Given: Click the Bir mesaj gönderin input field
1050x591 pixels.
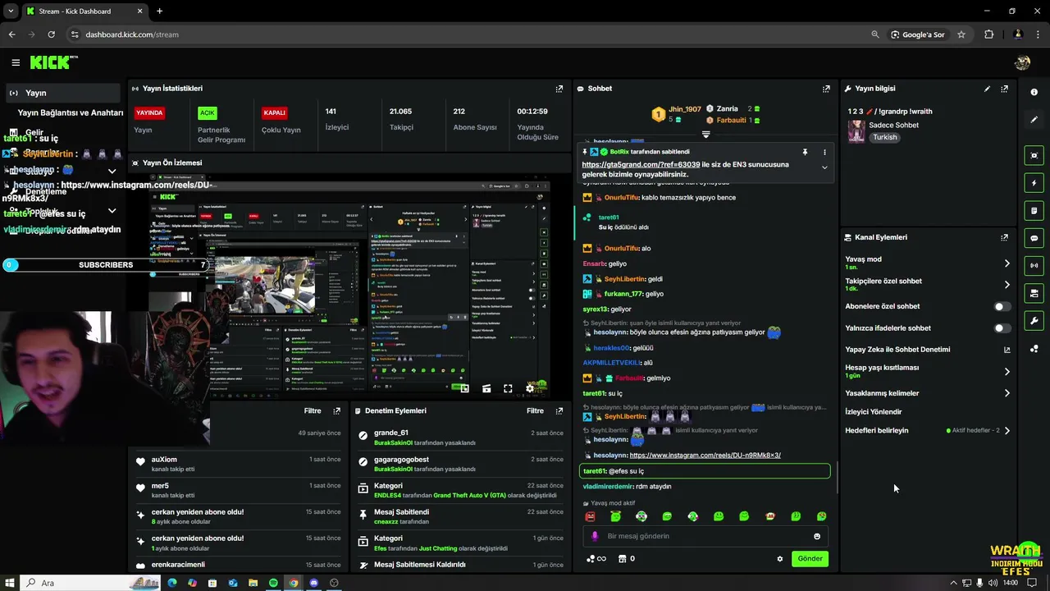Looking at the screenshot, I should 705,536.
